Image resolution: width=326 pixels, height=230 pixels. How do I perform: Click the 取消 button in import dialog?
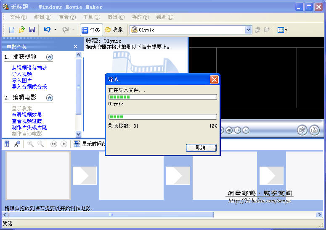[201, 148]
